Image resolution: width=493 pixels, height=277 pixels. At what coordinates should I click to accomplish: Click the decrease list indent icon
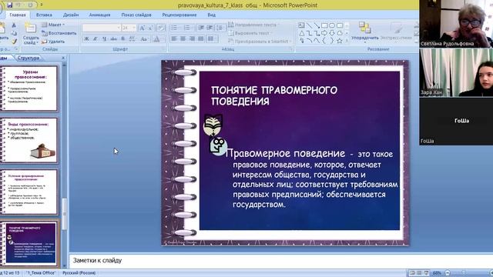pos(201,28)
